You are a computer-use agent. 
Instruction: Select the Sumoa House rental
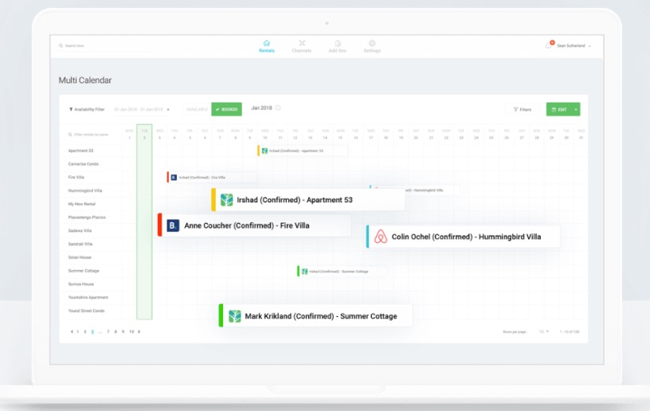pyautogui.click(x=81, y=284)
